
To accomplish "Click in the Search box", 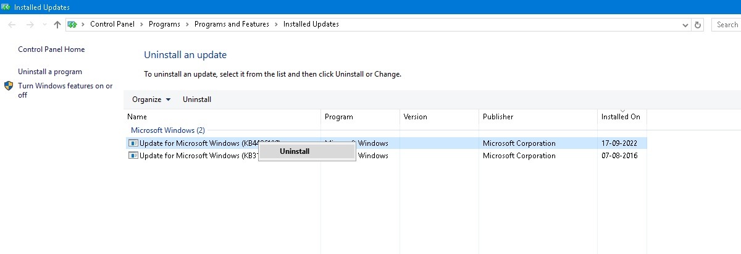I will (726, 25).
